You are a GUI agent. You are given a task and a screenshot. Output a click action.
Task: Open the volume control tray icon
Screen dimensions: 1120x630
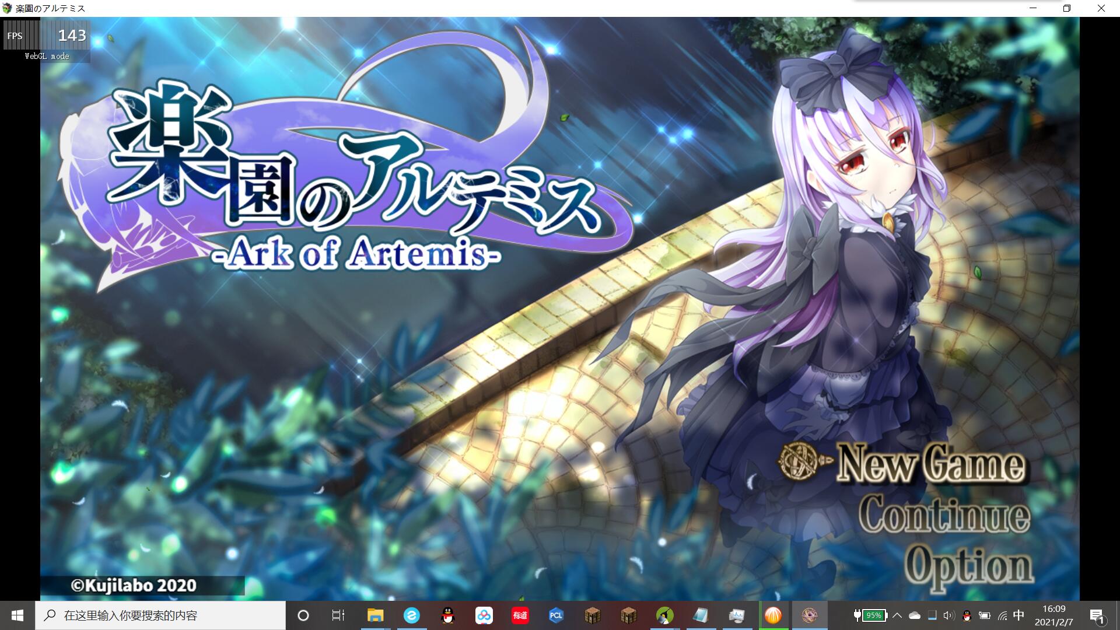tap(949, 615)
